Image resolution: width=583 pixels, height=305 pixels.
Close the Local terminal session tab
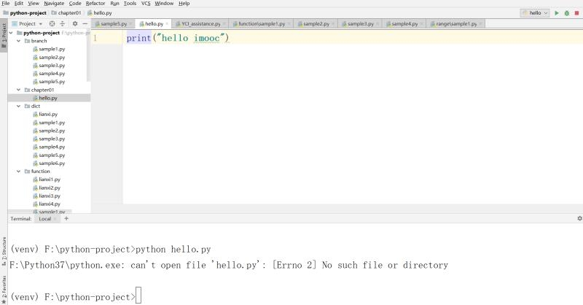pyautogui.click(x=55, y=219)
